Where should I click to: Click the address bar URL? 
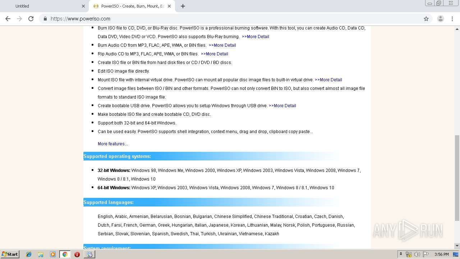tap(80, 19)
